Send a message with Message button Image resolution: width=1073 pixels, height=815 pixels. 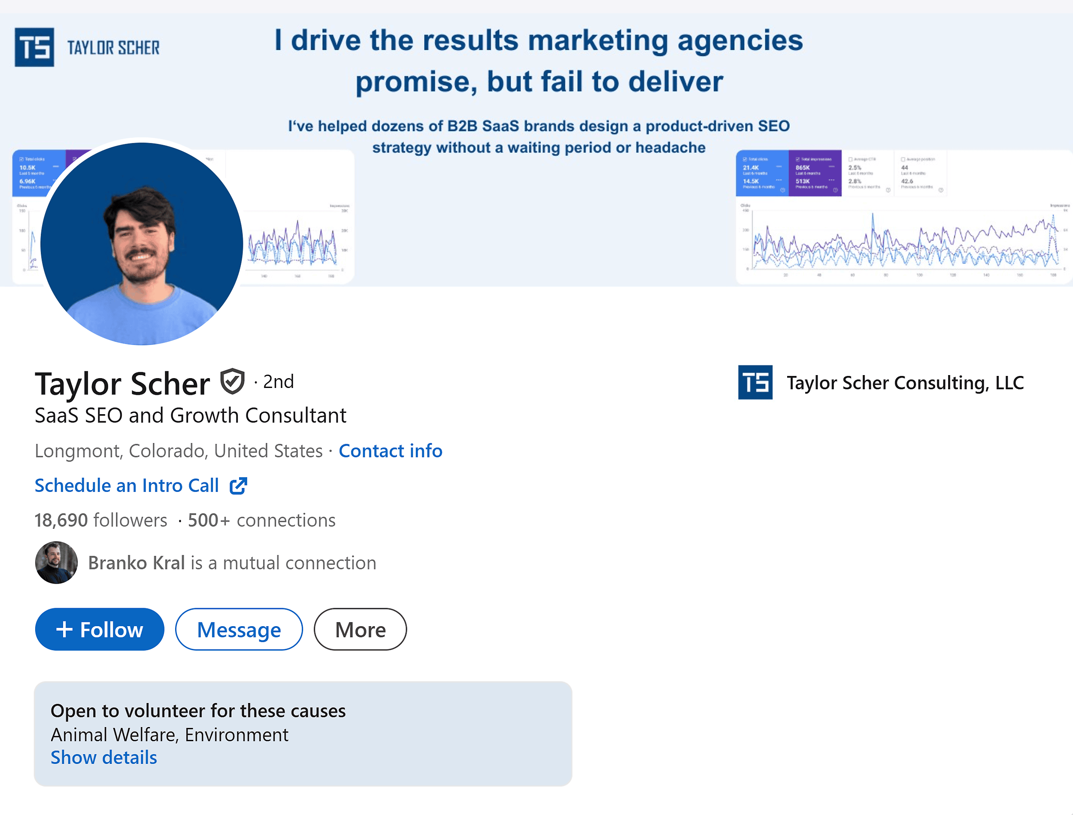click(x=239, y=629)
